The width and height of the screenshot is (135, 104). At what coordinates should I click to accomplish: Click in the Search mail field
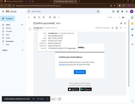coord(63,11)
